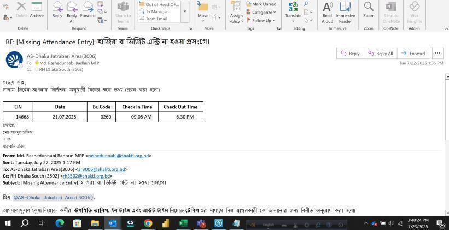Select the To Manager quick step
Image resolution: width=449 pixels, height=230 pixels.
[156, 11]
